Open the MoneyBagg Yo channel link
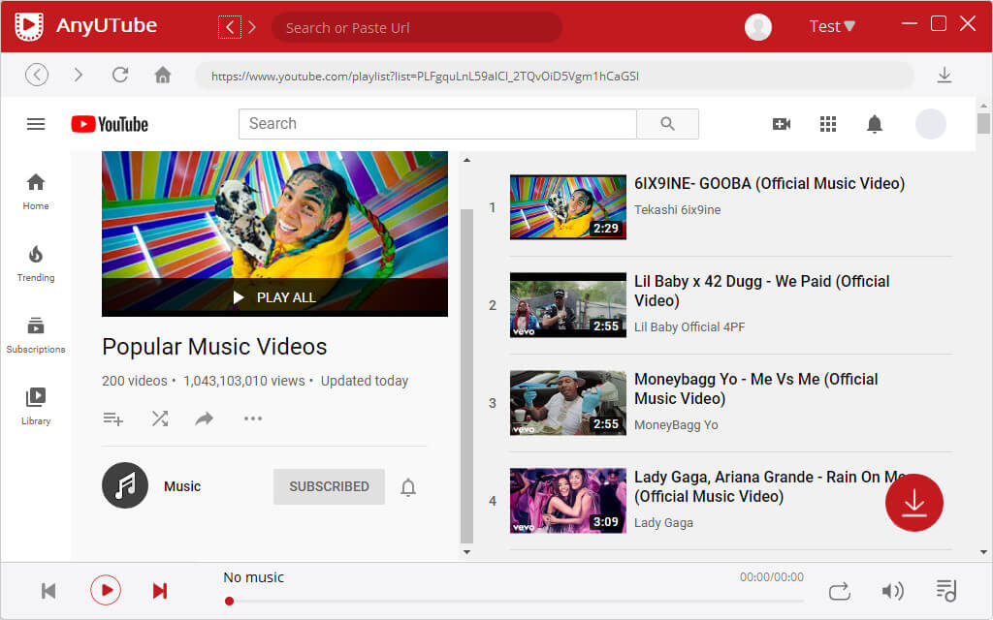Image resolution: width=993 pixels, height=620 pixels. point(676,425)
